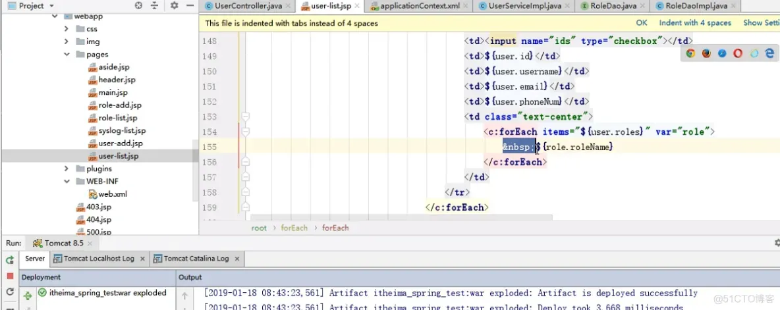
Task: Select role-list.jsp file
Action: (x=118, y=118)
